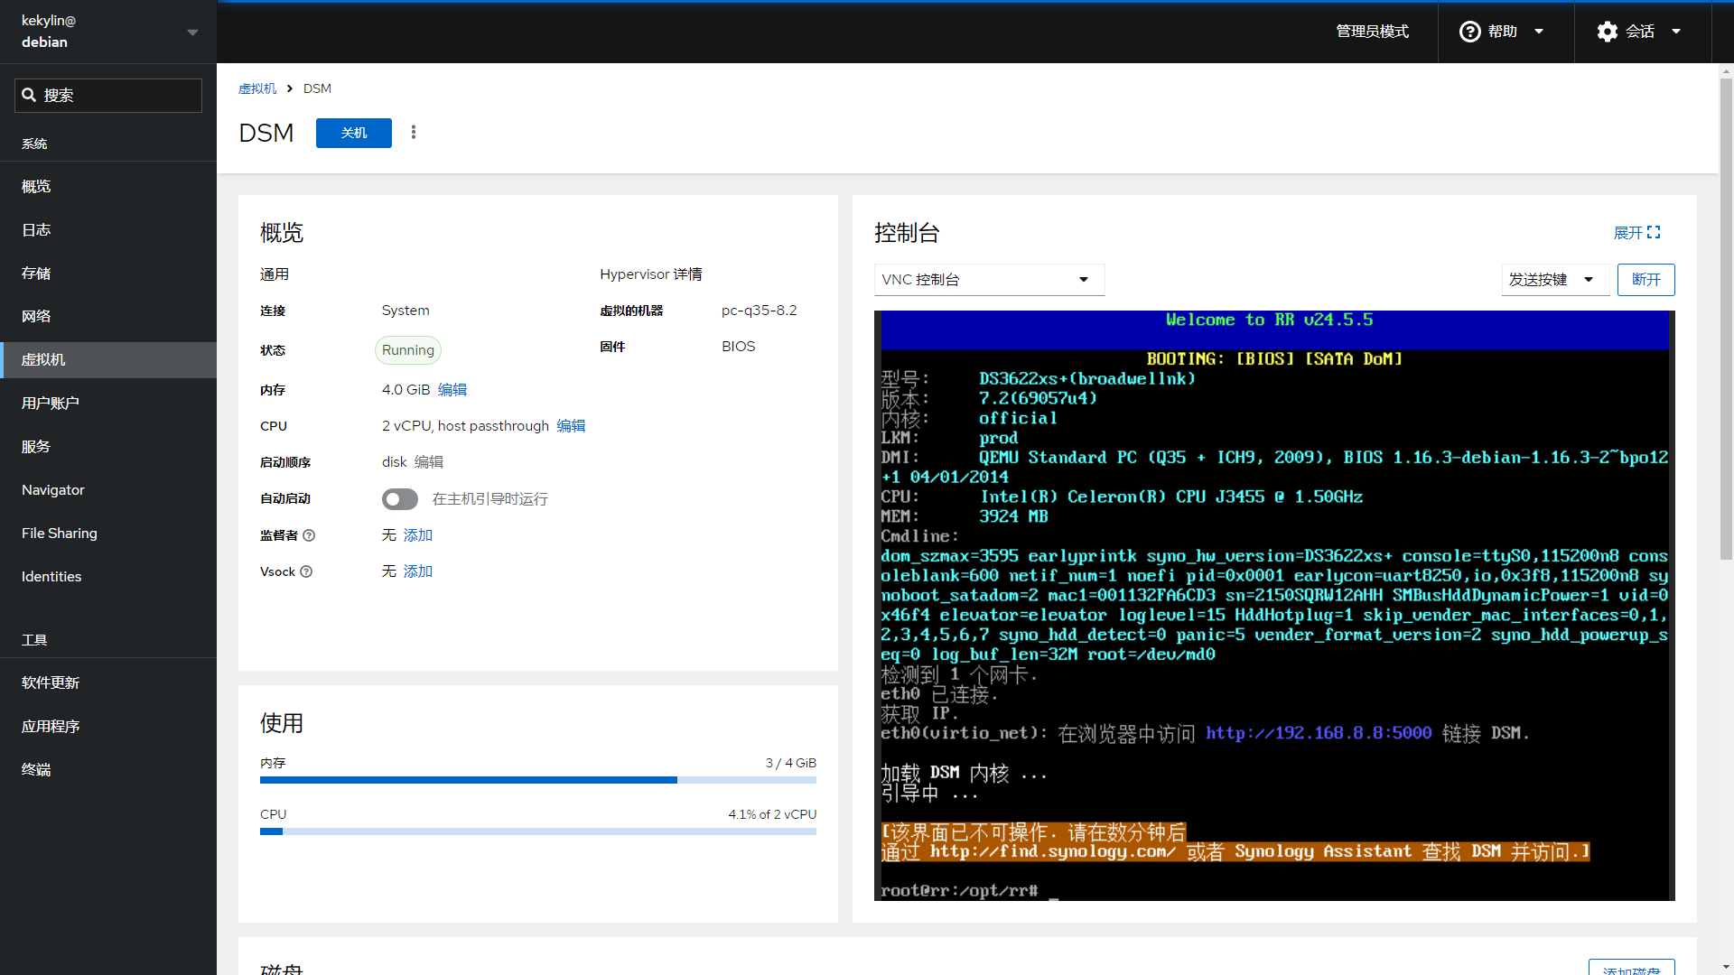Open Applications in the sidebar

108,727
